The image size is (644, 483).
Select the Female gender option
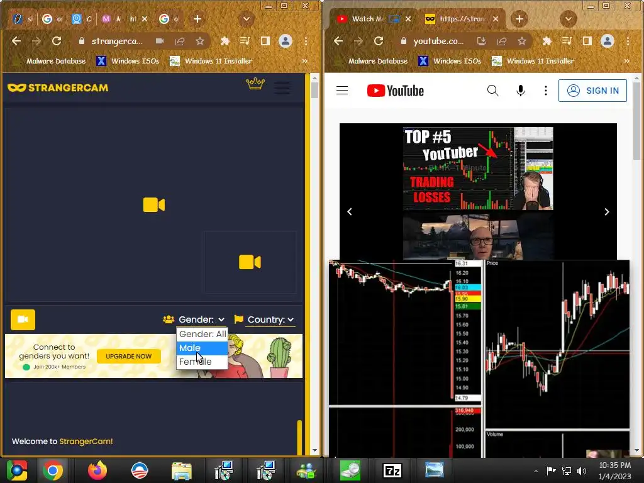coord(202,362)
